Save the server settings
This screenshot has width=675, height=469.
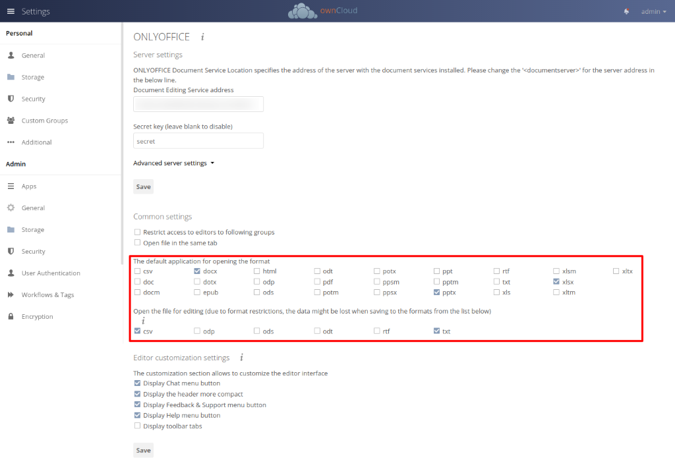tap(143, 186)
